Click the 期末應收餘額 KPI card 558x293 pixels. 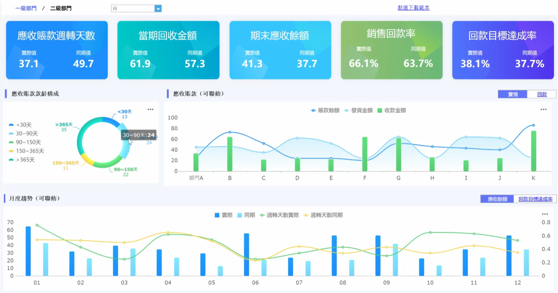tap(280, 50)
